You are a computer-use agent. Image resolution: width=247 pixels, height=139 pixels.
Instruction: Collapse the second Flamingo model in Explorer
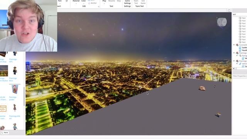click(234, 61)
